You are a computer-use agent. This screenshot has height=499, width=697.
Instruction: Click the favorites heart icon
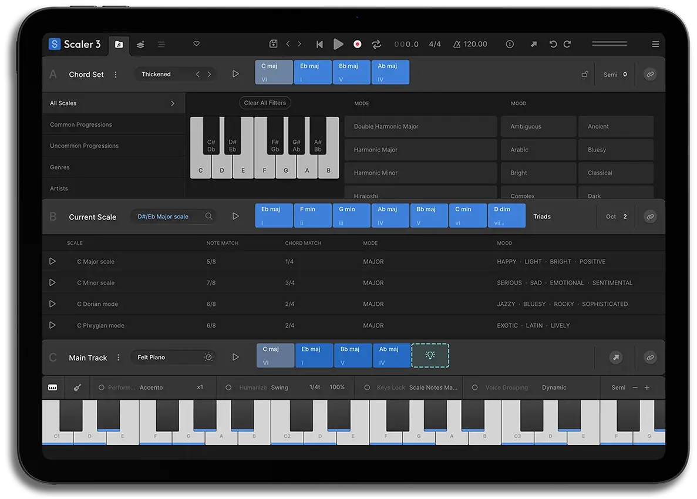click(x=197, y=44)
